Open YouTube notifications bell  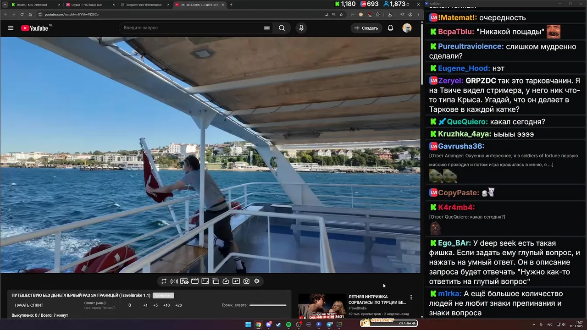390,28
